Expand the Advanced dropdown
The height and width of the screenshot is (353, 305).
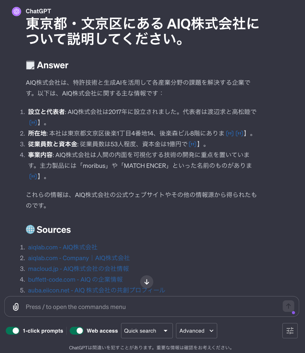coord(196,331)
